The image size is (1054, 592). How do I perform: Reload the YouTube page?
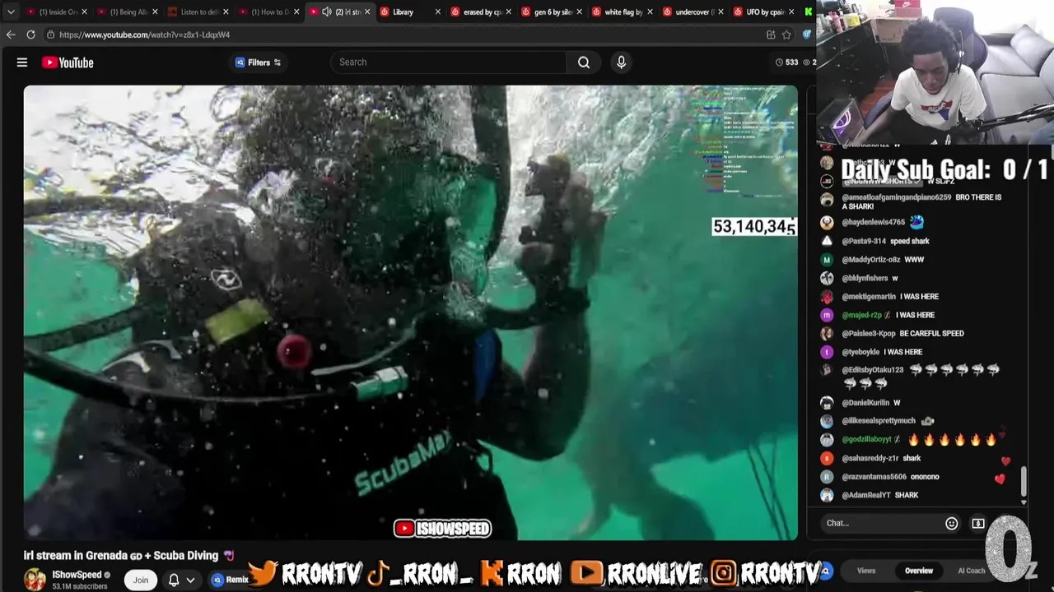30,35
